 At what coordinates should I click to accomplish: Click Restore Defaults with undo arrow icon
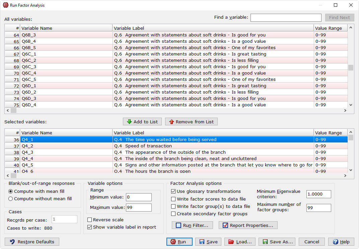(32, 242)
